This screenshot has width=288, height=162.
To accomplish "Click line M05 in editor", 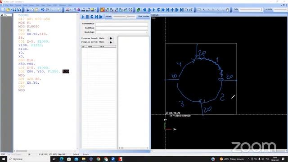I will click(x=22, y=75).
